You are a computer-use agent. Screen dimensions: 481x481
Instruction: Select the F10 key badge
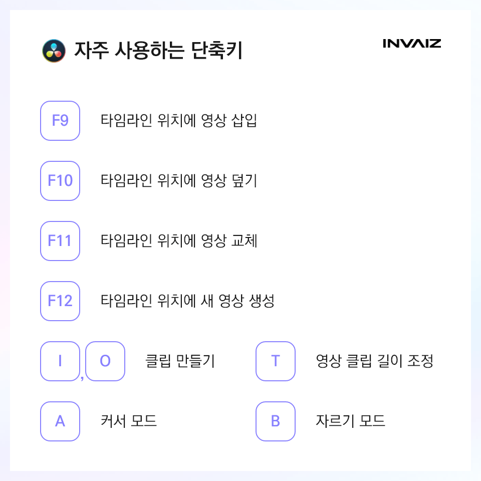click(60, 181)
